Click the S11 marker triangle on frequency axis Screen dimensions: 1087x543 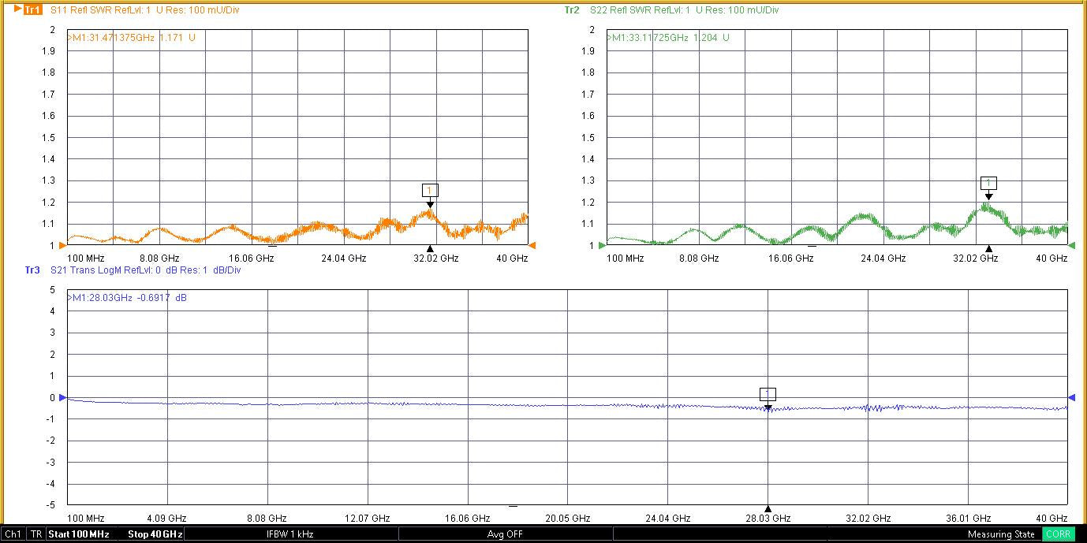pyautogui.click(x=430, y=248)
